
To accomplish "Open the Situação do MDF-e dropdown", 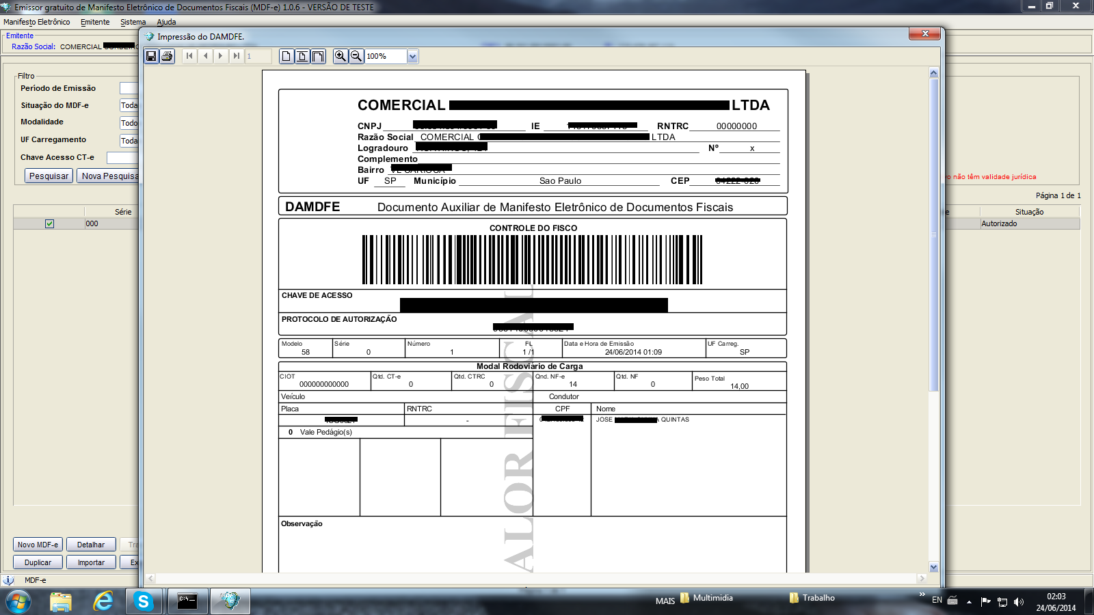I will click(x=129, y=105).
